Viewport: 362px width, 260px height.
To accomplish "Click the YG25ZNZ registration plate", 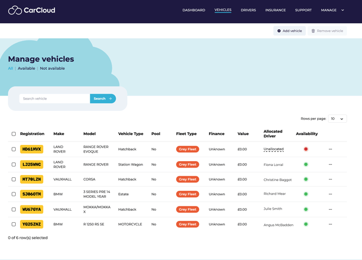I will [x=32, y=224].
